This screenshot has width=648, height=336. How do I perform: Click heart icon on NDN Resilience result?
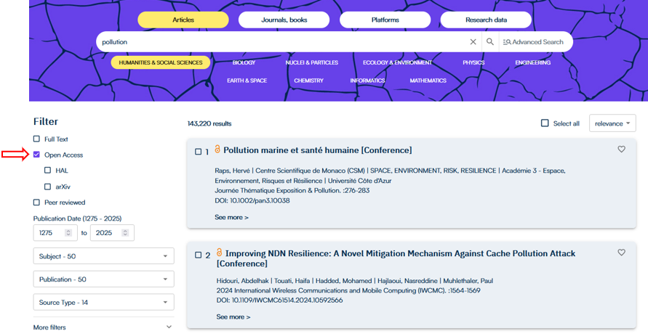coord(621,253)
